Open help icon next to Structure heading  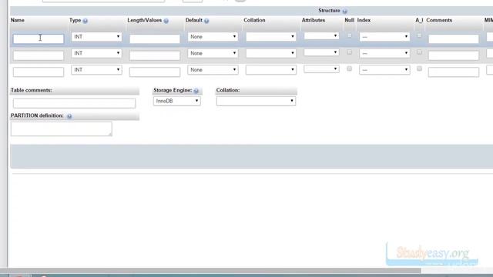coord(345,11)
